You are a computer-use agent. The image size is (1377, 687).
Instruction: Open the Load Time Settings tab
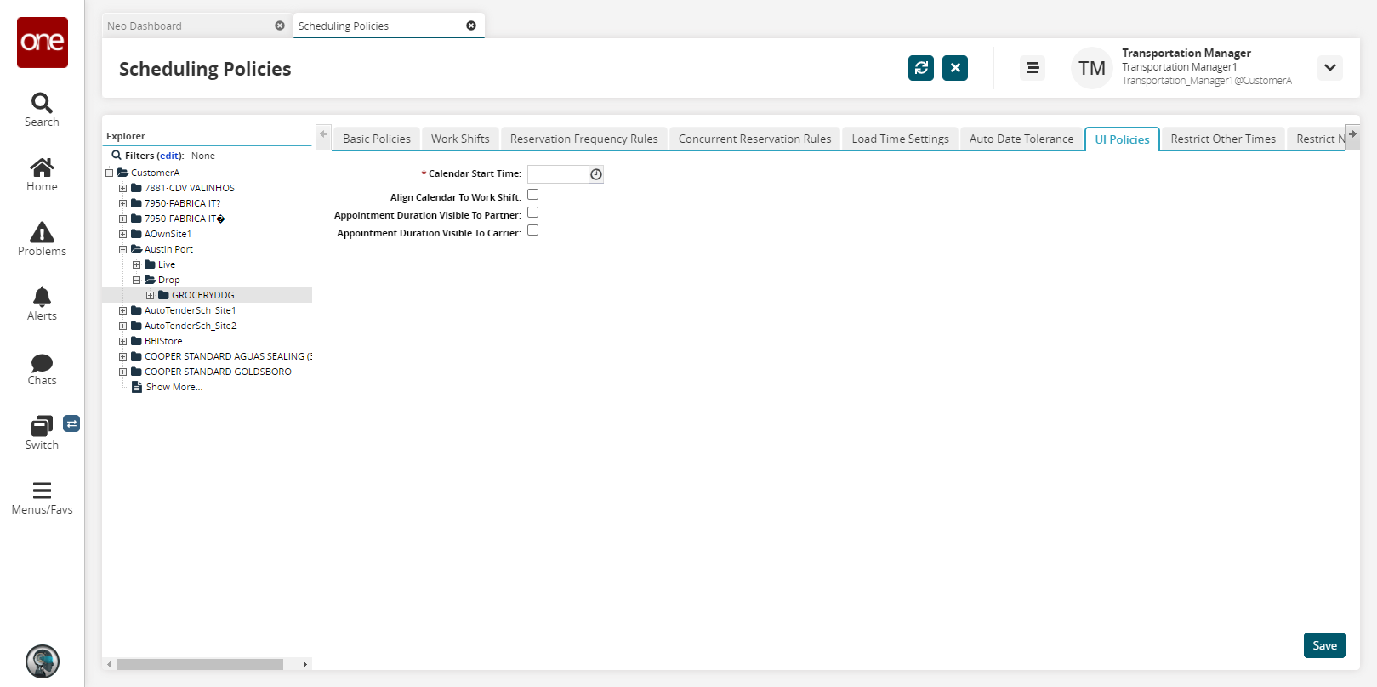[x=901, y=139]
